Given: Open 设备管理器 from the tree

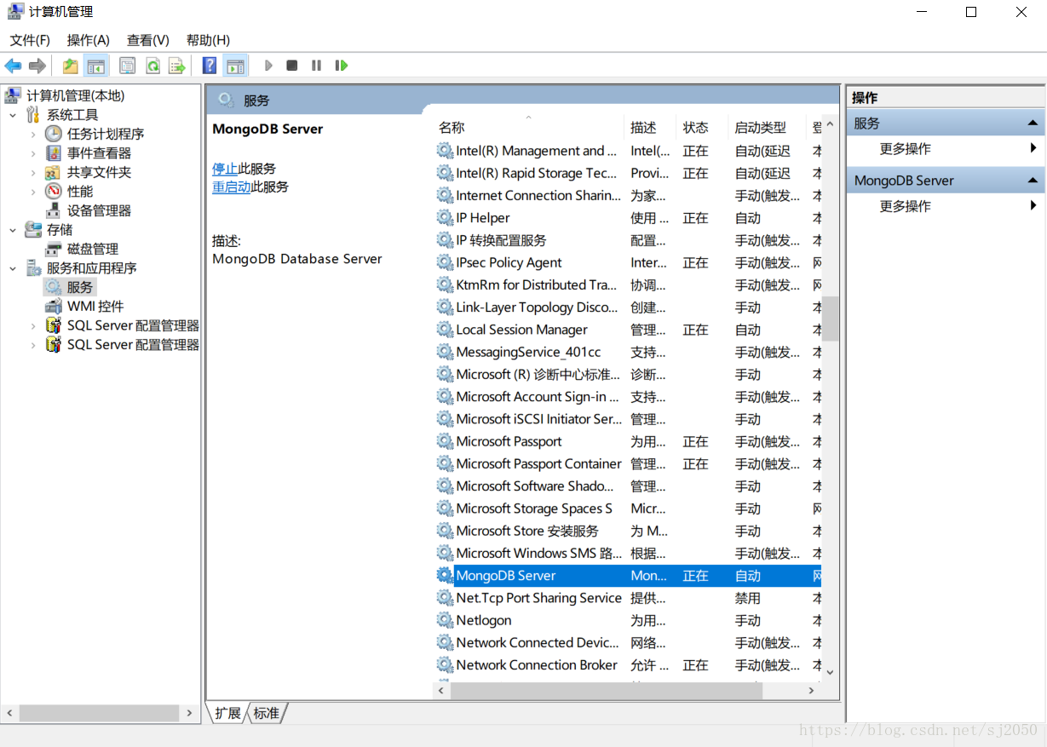Looking at the screenshot, I should [x=100, y=210].
